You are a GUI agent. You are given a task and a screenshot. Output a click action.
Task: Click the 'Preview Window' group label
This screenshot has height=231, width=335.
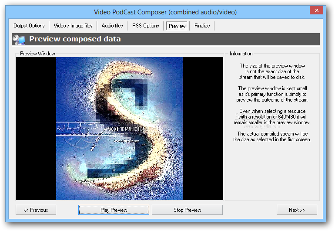[37, 54]
